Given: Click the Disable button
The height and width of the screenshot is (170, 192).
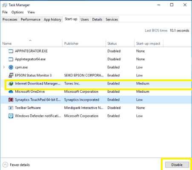Looking at the screenshot, I should 177,165.
